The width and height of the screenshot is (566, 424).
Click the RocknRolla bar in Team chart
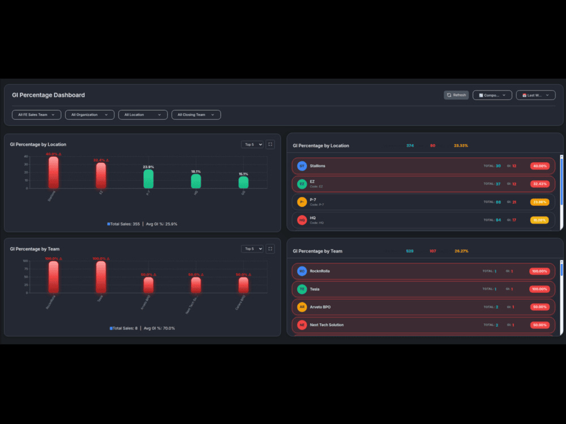coord(53,277)
